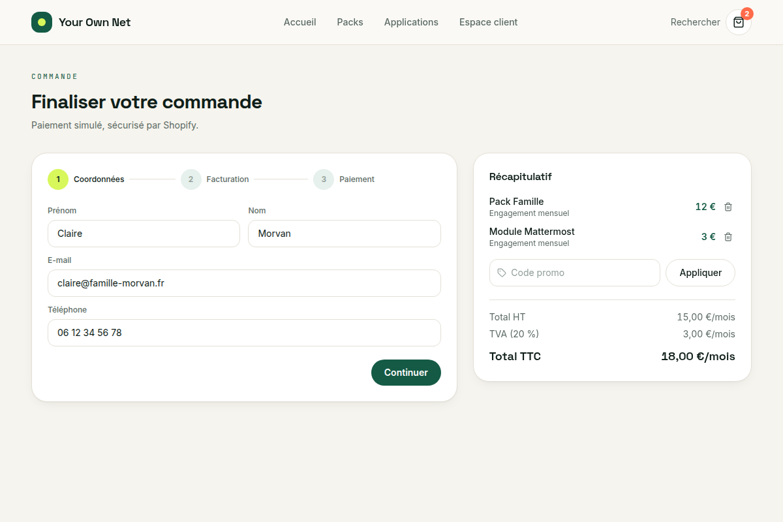This screenshot has width=783, height=522.
Task: Click the Total TTC amount 18,00 €/mois
Action: pos(698,356)
